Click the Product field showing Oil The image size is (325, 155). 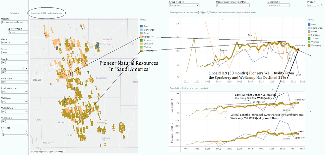click(312, 5)
